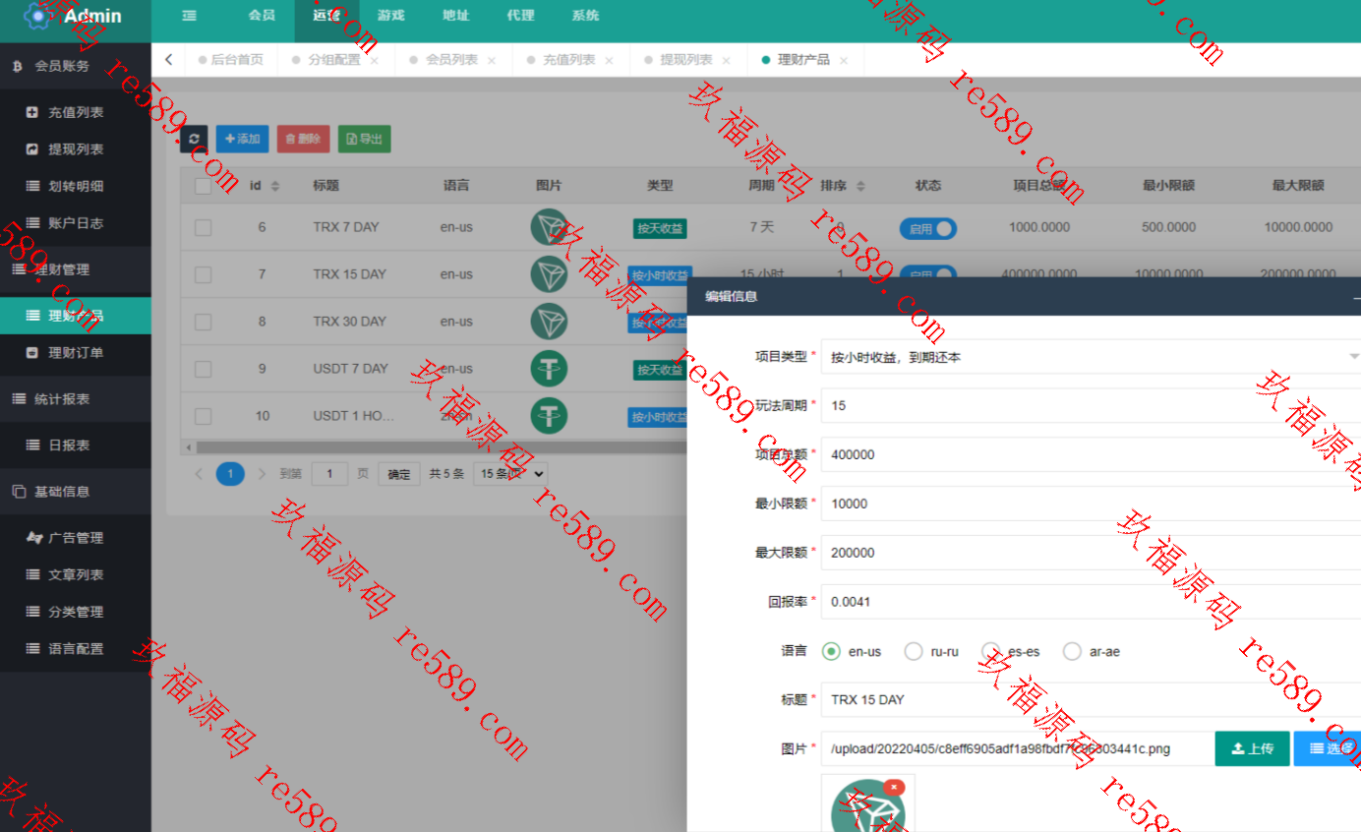This screenshot has height=832, width=1361.
Task: Go to page 1 in pagination
Action: pos(230,474)
